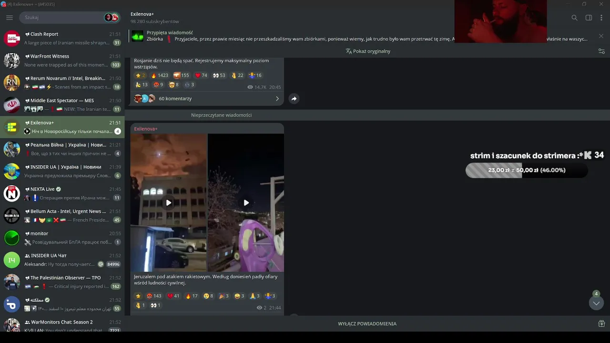The image size is (610, 343).
Task: Add star reaction with 2 on Rosjanie post
Action: click(141, 75)
